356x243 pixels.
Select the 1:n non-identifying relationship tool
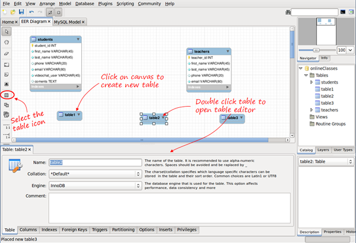coord(7,136)
